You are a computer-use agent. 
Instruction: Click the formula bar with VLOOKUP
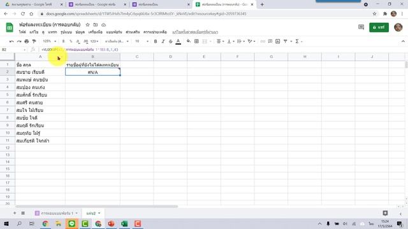[x=221, y=50]
